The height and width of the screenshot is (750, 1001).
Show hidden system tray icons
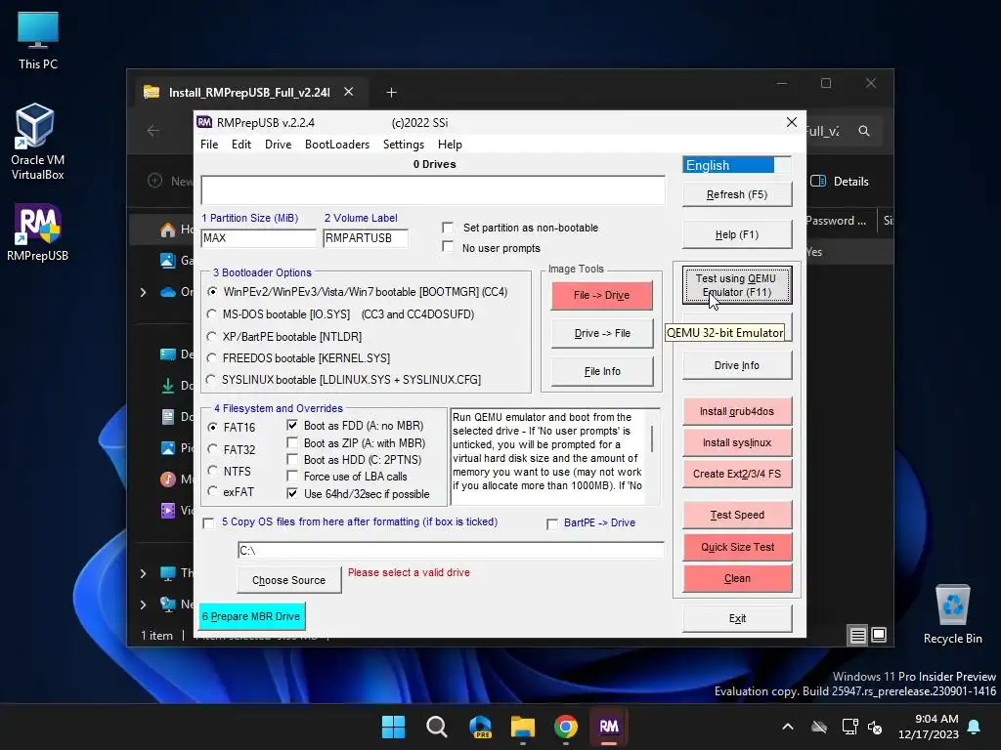(788, 727)
